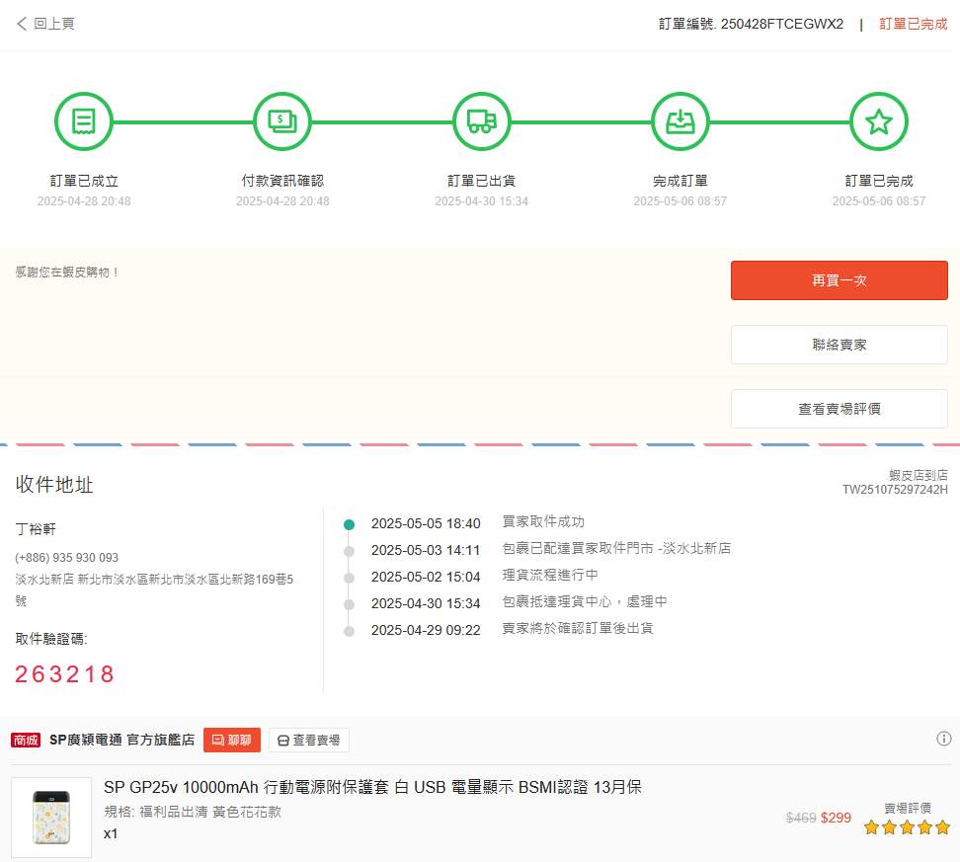The image size is (960, 862).
Task: Start chat with the 聊聊 button
Action: 232,741
